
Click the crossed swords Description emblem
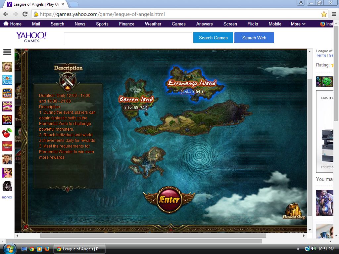[68, 81]
